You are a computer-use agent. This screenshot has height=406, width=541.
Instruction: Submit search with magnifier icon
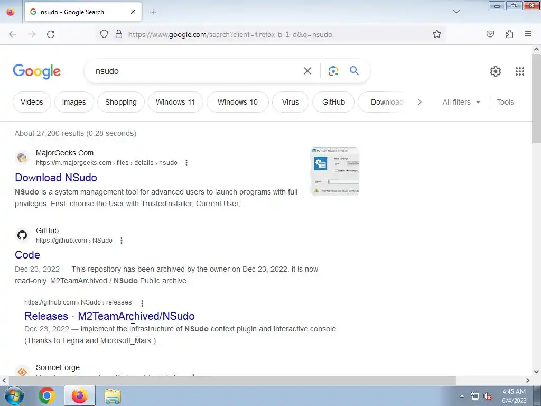pos(354,71)
